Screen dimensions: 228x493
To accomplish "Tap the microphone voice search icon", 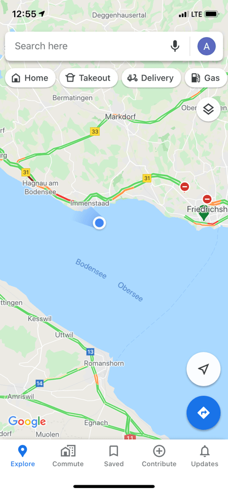I will coord(175,46).
